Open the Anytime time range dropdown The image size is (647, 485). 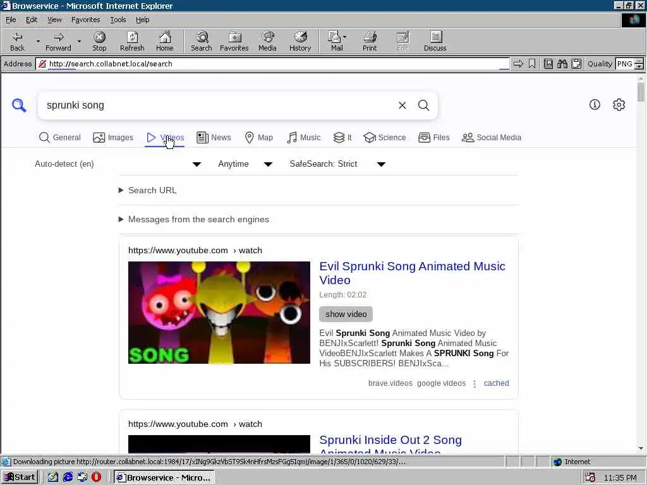tap(245, 164)
